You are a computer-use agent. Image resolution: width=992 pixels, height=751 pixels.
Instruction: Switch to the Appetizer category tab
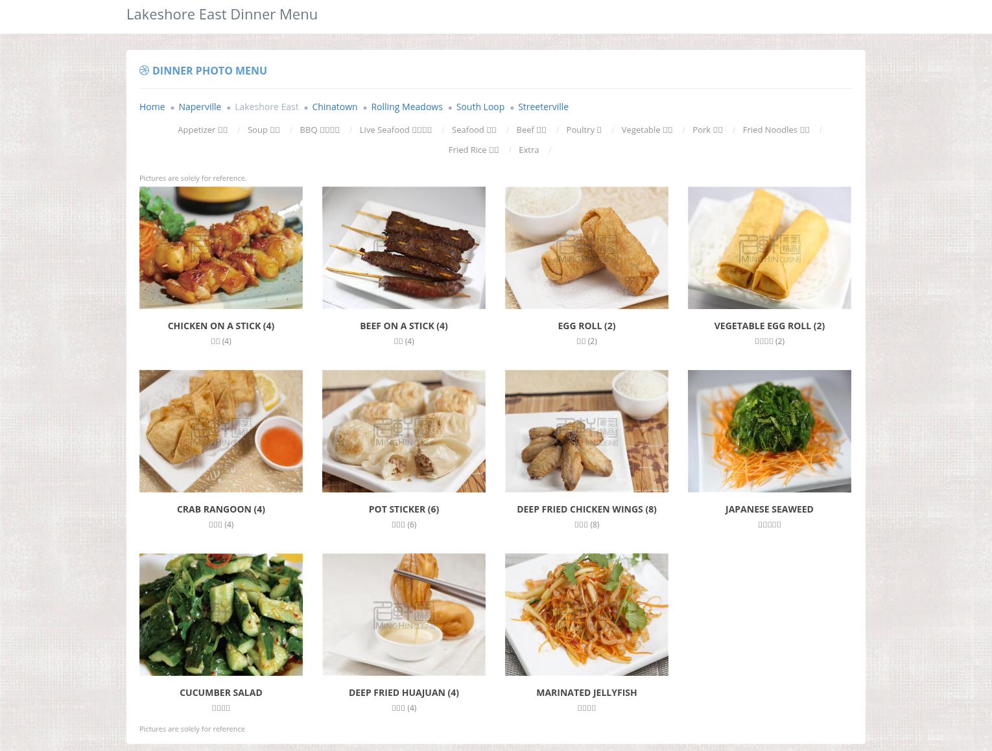click(x=202, y=130)
